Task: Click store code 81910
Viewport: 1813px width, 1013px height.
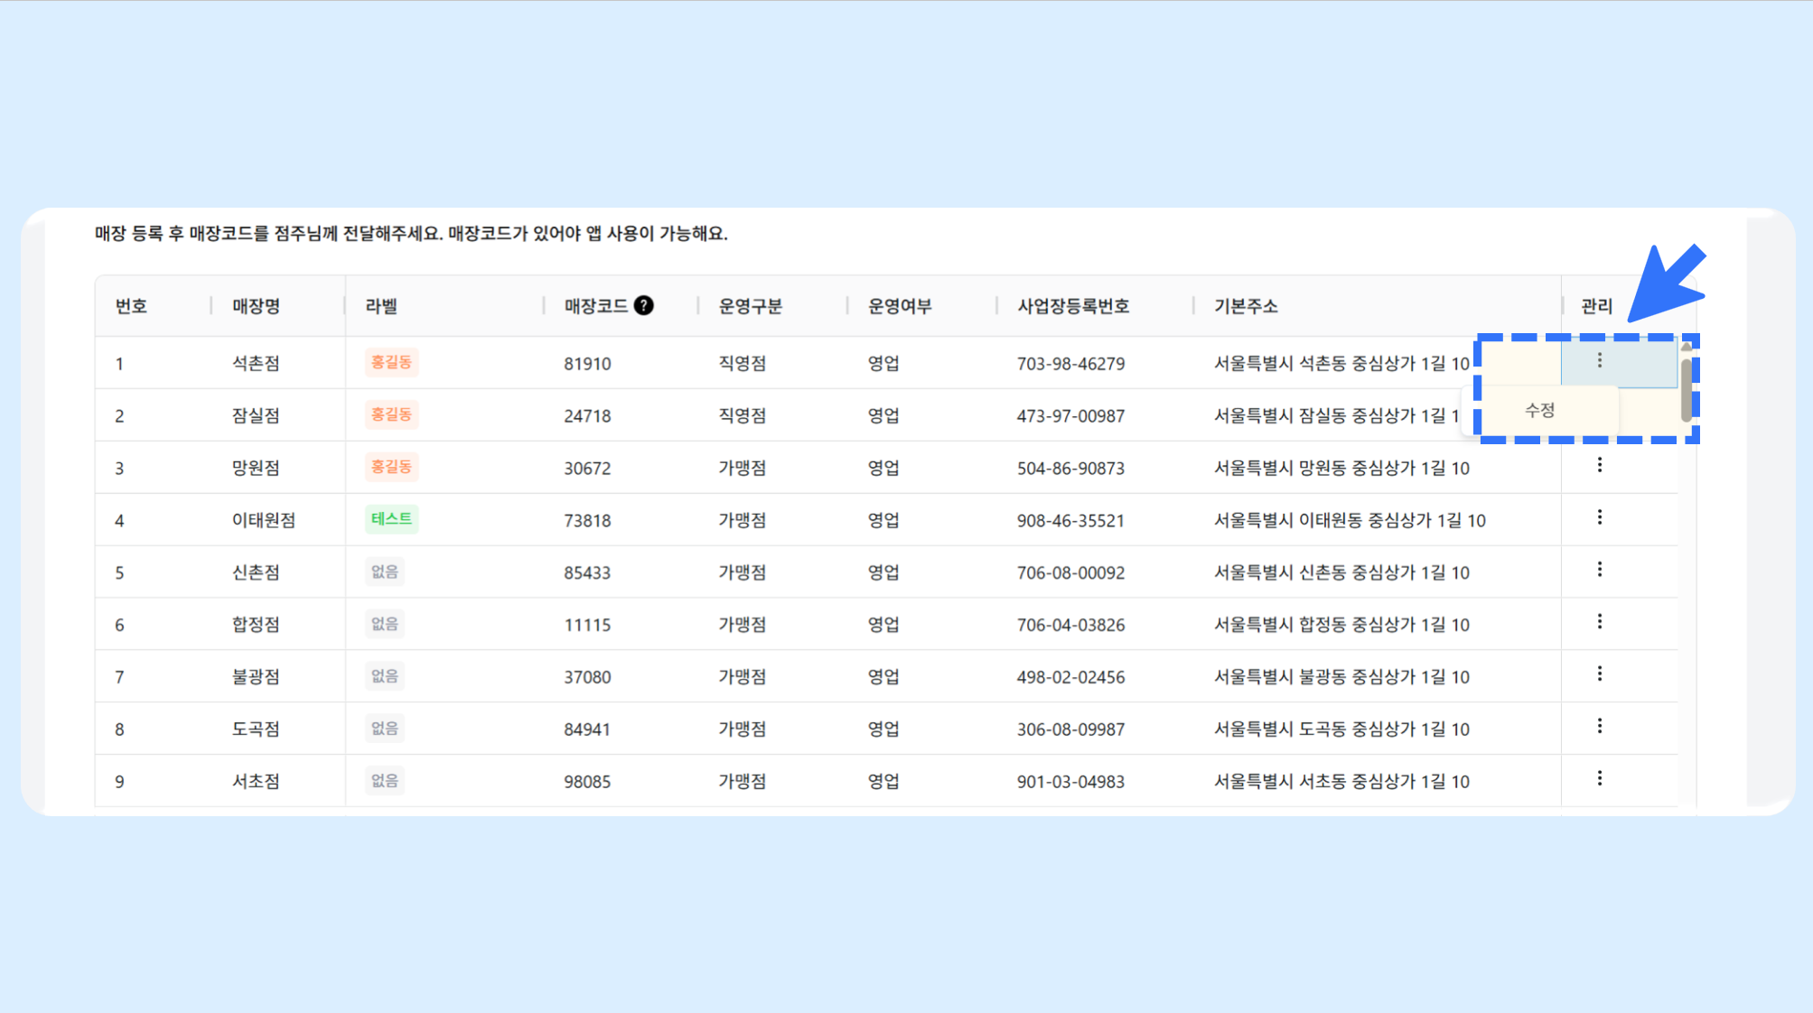Action: [x=587, y=364]
